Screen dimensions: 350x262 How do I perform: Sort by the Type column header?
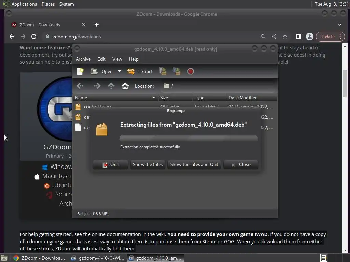click(210, 98)
